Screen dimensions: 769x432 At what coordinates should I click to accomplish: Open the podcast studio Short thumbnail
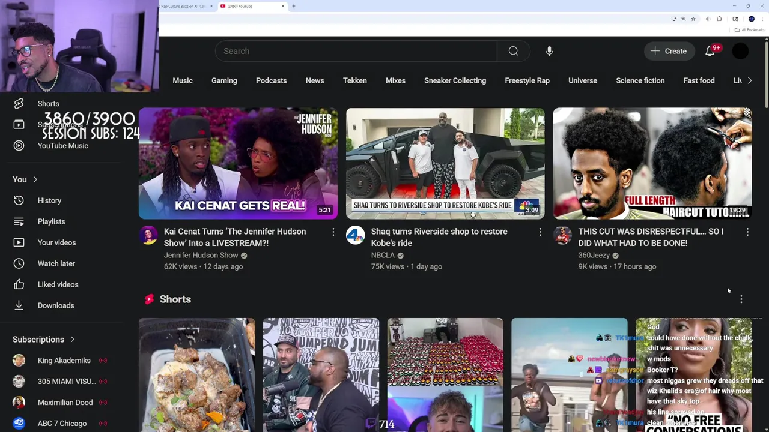click(321, 375)
